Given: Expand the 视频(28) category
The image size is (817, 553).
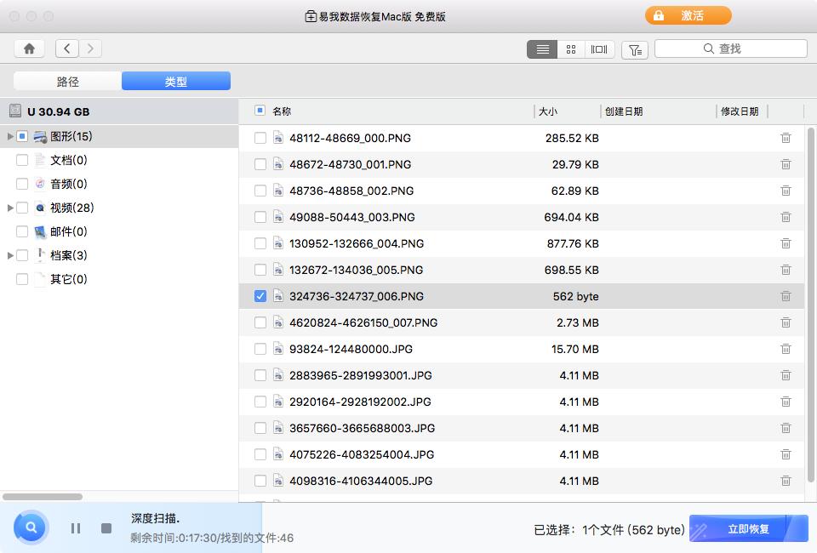Looking at the screenshot, I should pyautogui.click(x=9, y=208).
